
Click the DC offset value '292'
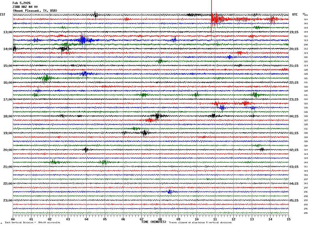pos(306,196)
